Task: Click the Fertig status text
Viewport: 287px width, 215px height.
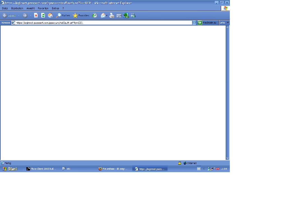Action: (8, 163)
